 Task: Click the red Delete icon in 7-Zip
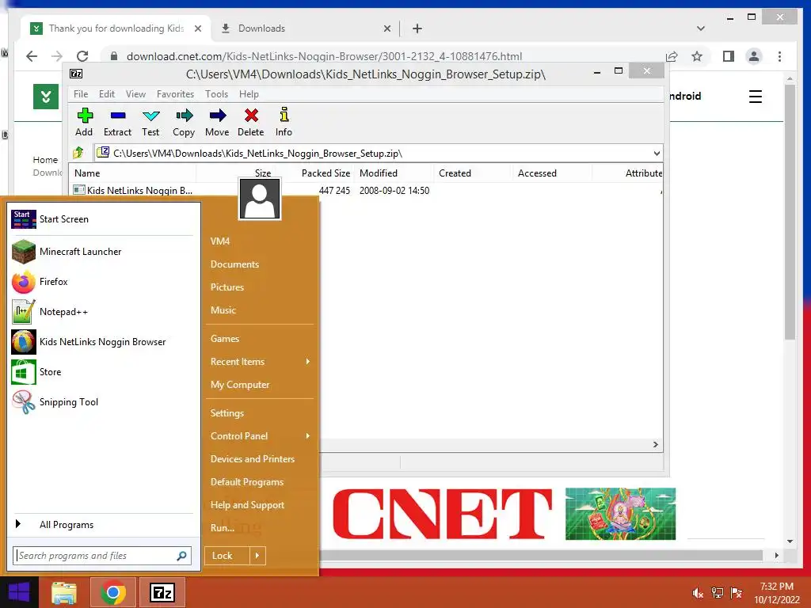[x=251, y=122]
